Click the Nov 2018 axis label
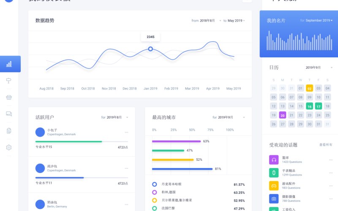This screenshot has width=338, height=211. [x=109, y=89]
